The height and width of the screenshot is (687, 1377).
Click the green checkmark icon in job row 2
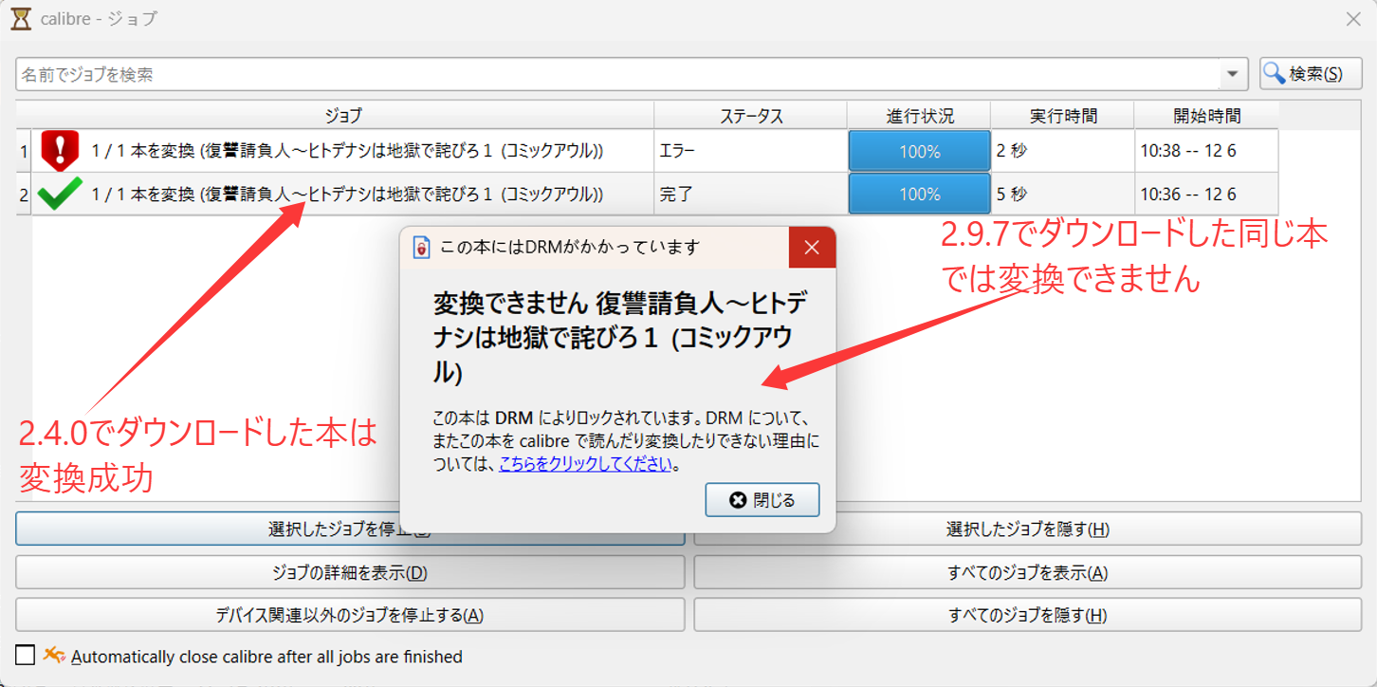[x=60, y=194]
